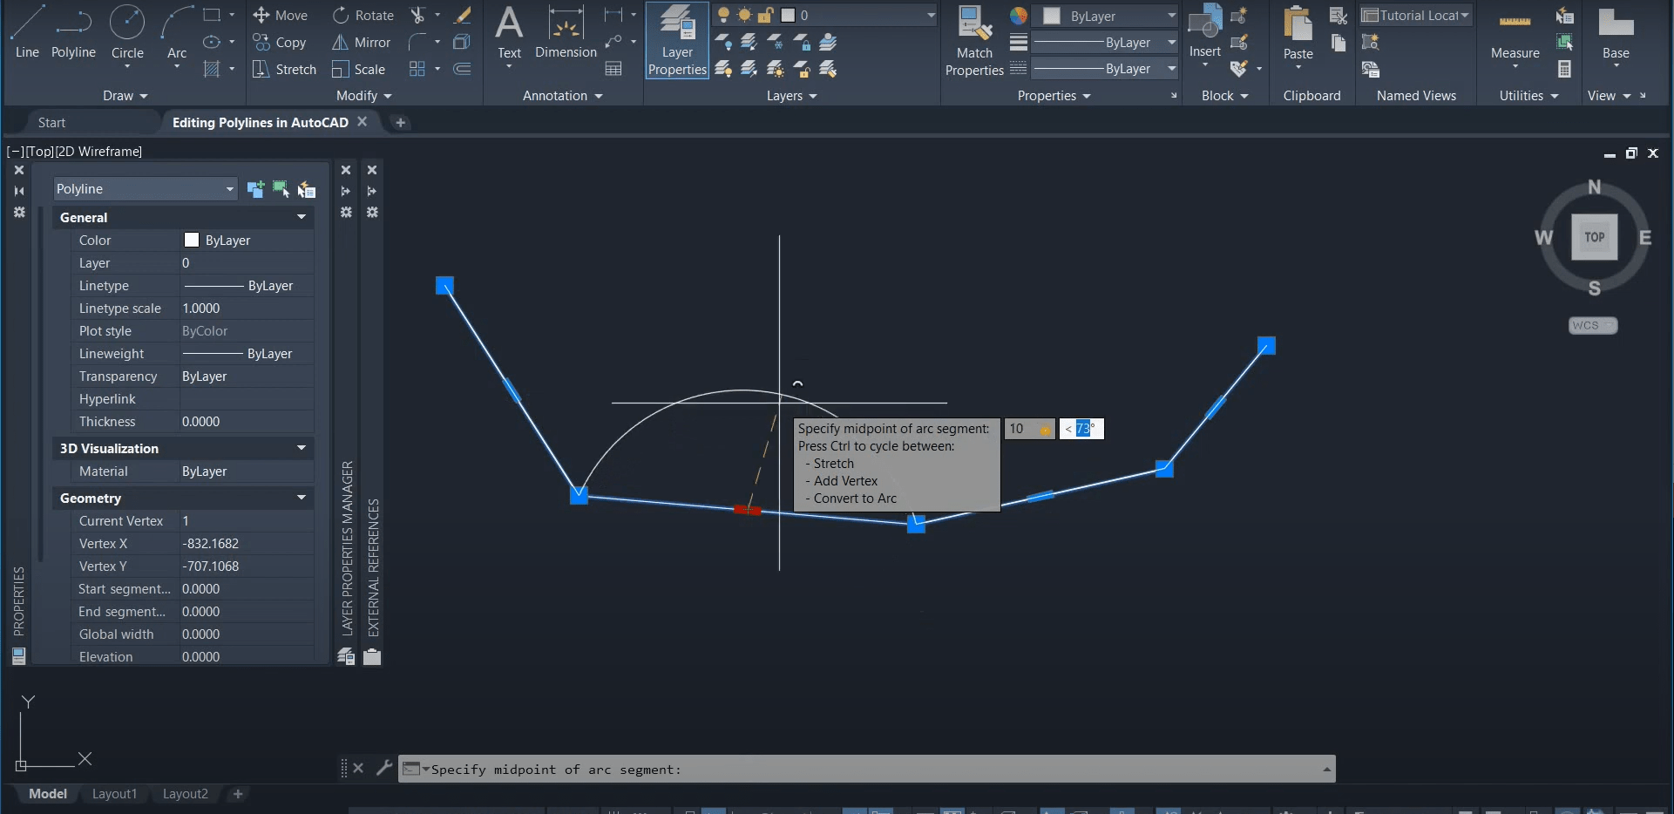Select the Editing Polylines in AutoCAD tab
This screenshot has height=814, width=1674.
[x=259, y=122]
